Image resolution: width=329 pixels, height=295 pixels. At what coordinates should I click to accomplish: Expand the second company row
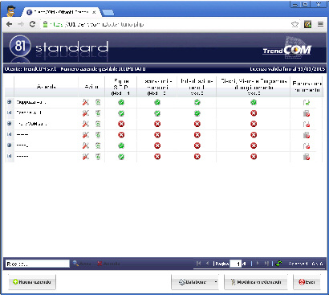(10, 113)
